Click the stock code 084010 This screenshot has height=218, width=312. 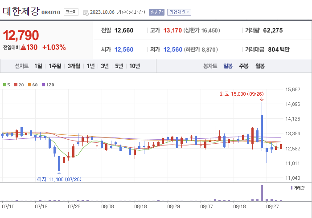[x=51, y=12]
